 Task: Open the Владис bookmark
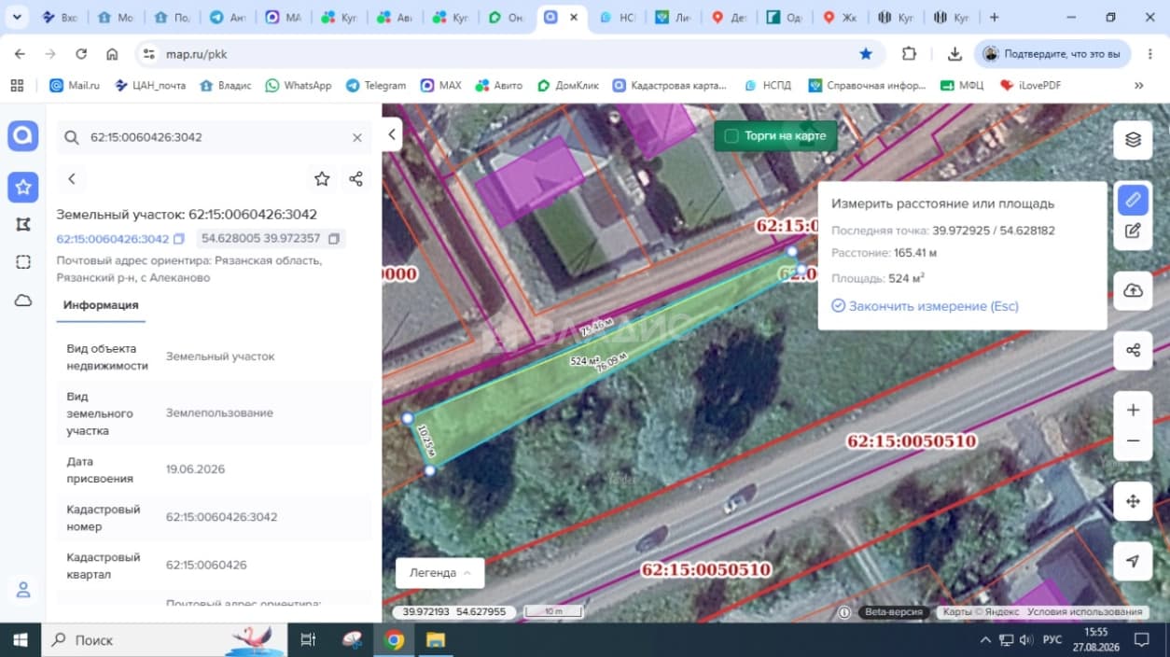(225, 85)
